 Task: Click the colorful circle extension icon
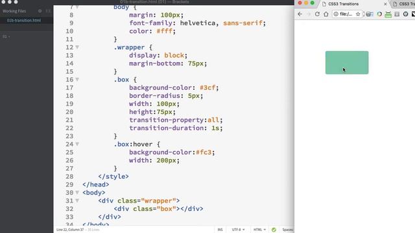379,14
